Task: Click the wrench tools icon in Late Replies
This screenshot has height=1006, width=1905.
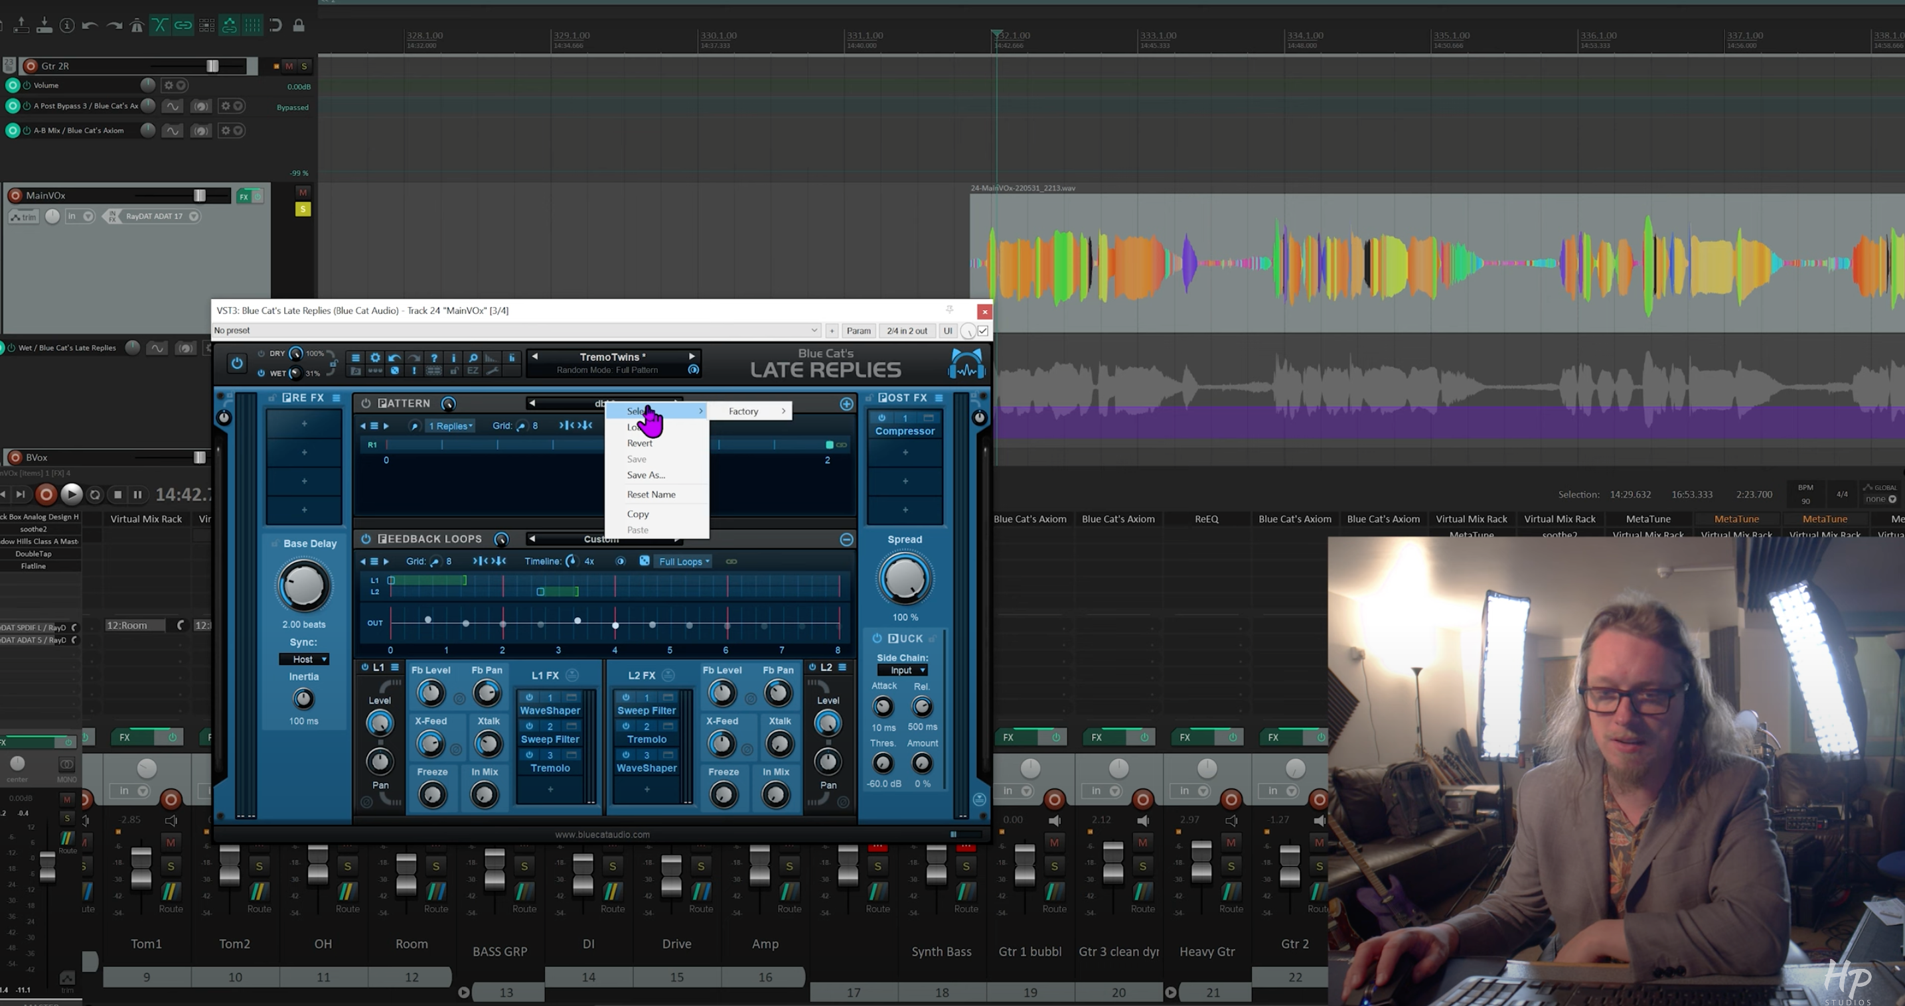Action: pyautogui.click(x=493, y=371)
